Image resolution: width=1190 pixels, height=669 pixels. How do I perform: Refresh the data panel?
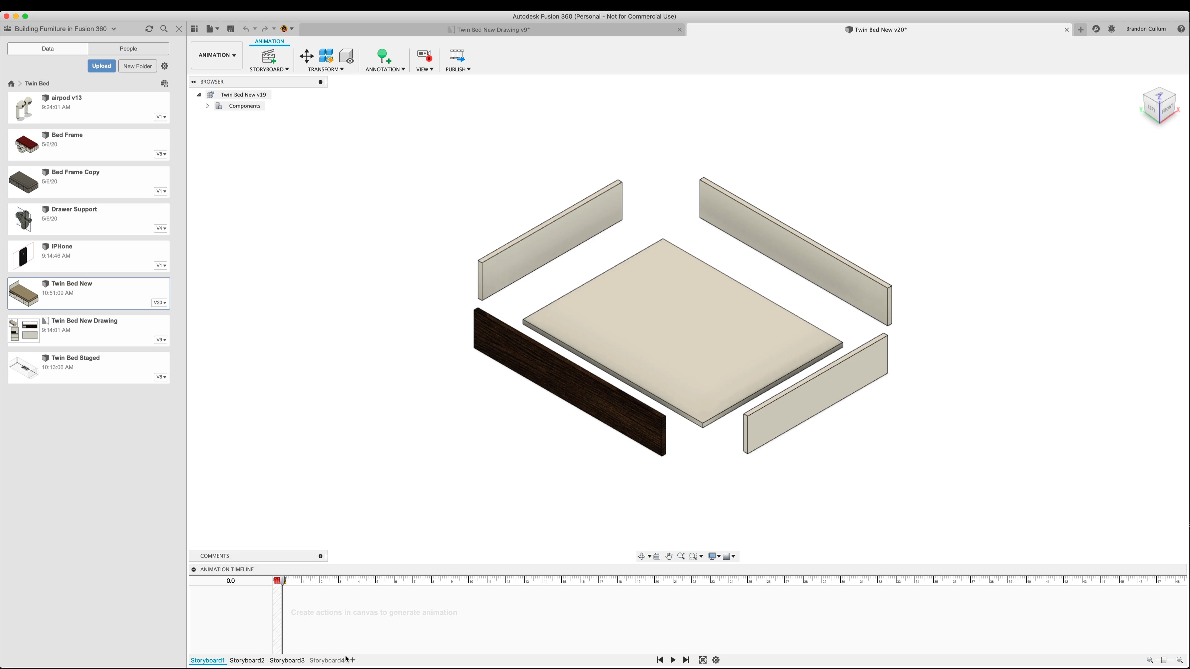pyautogui.click(x=149, y=29)
